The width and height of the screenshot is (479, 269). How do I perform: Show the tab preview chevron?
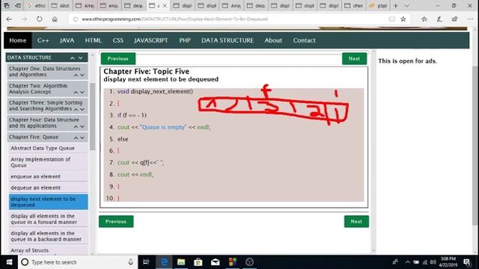[x=406, y=5]
